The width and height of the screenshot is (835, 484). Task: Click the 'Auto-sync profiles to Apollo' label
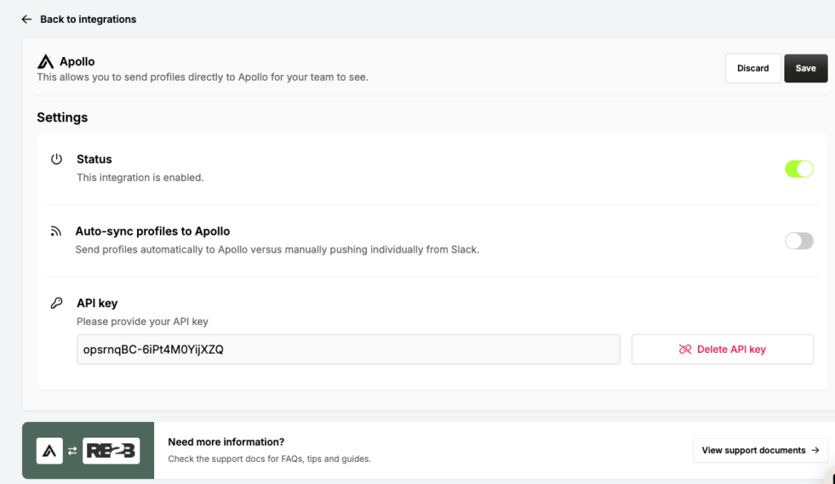point(152,231)
